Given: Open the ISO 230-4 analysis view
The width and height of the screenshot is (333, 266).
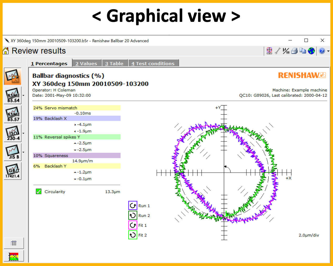Looking at the screenshot, I should pyautogui.click(x=13, y=133).
